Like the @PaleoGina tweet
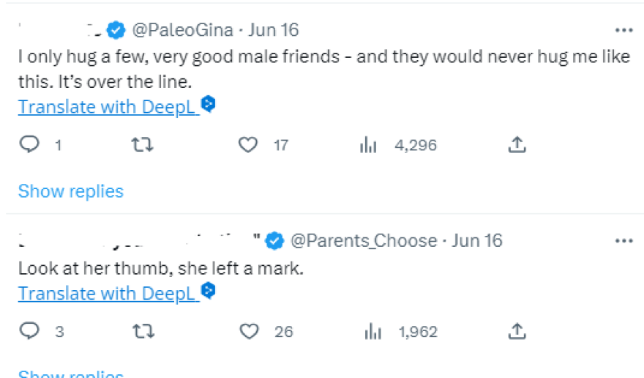The width and height of the screenshot is (644, 378). (249, 145)
